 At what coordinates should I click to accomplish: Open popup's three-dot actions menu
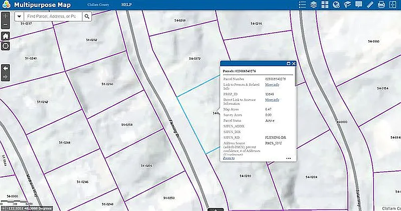pos(289,158)
